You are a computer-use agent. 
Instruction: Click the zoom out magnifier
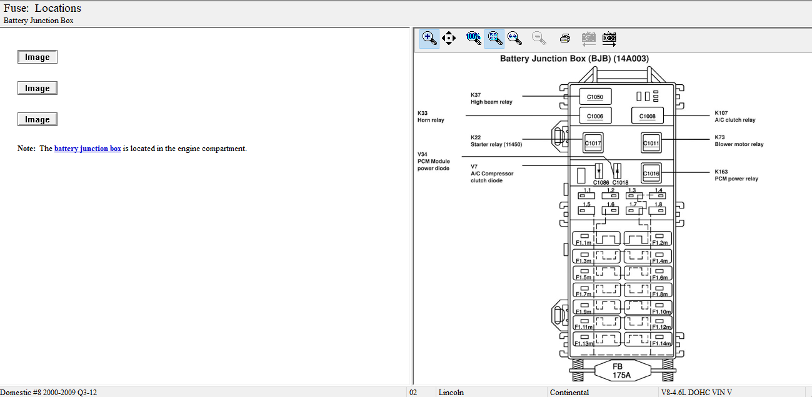pyautogui.click(x=539, y=38)
